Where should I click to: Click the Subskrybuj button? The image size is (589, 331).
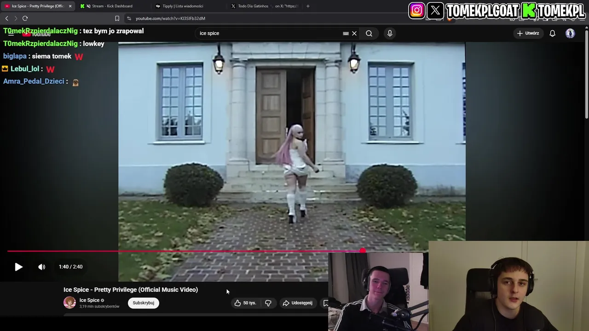click(x=144, y=303)
